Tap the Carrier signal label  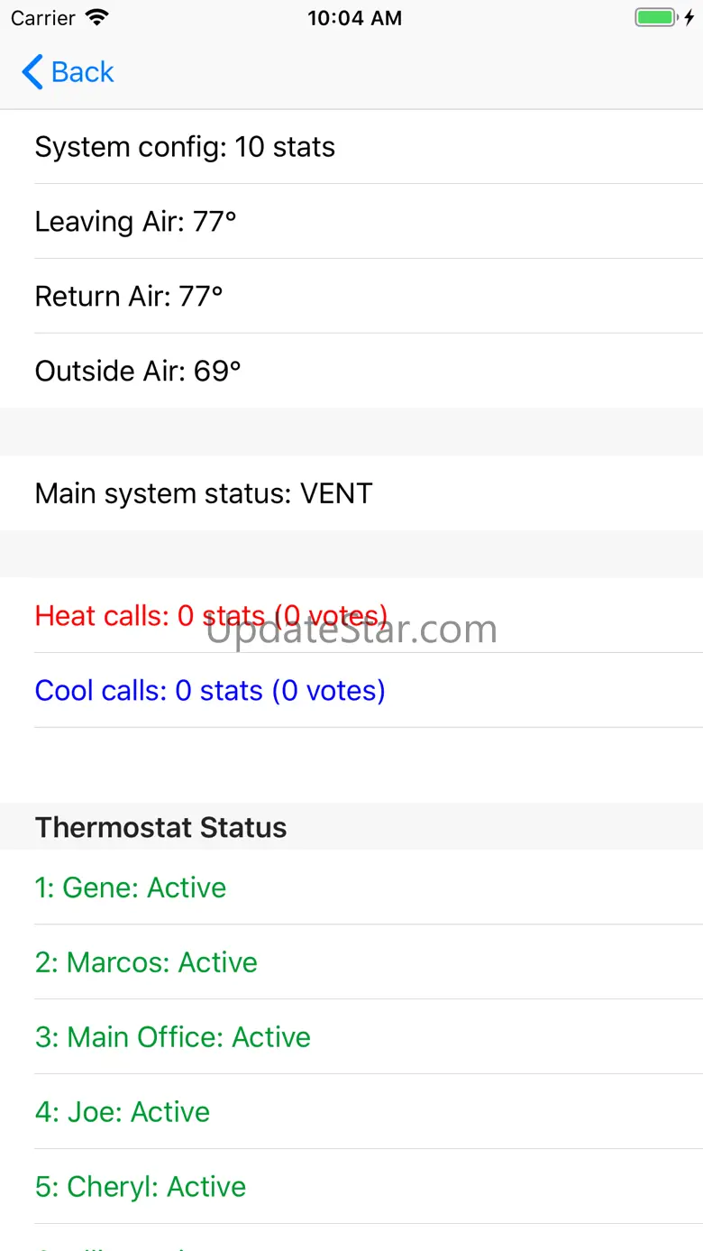[x=42, y=18]
